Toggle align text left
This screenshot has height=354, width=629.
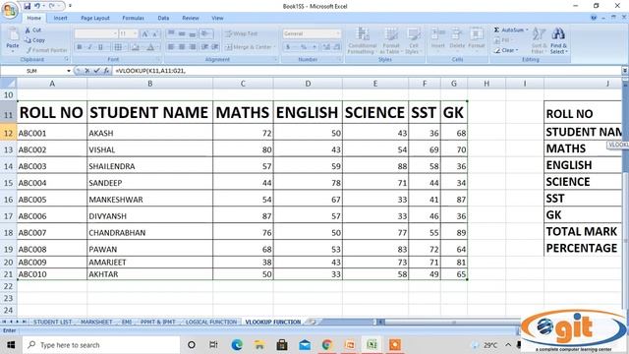171,47
